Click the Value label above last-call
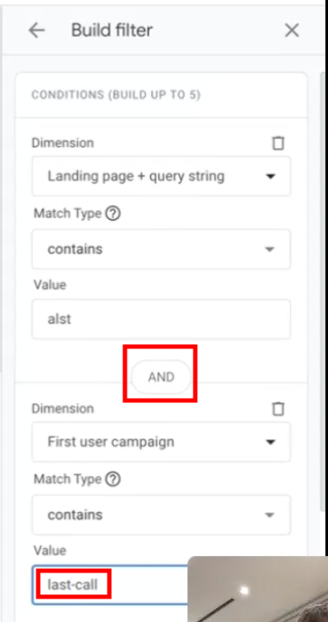This screenshot has width=328, height=622. coord(49,551)
